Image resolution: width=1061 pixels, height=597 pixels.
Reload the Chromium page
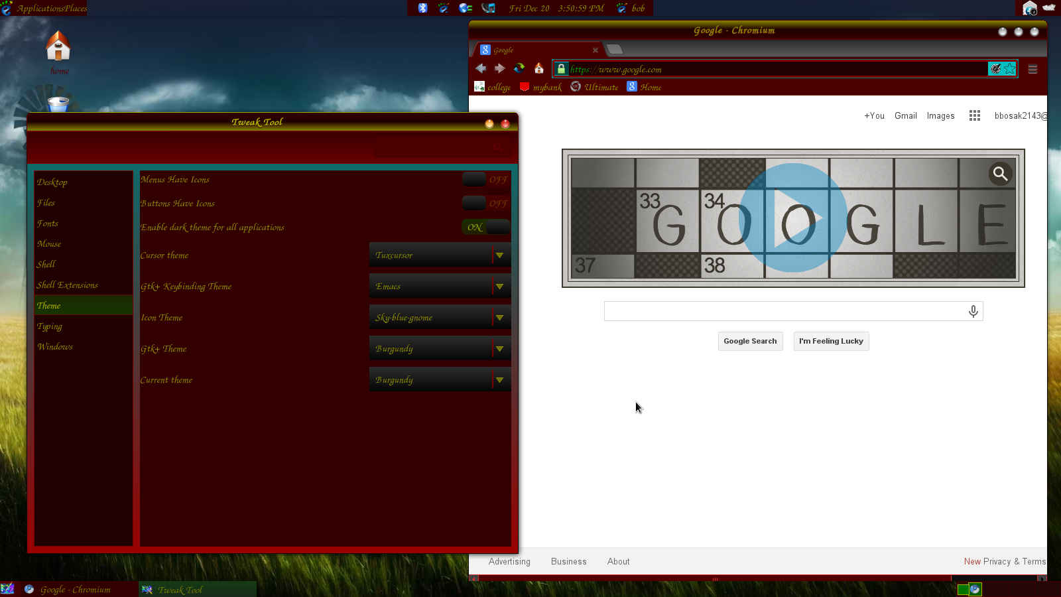coord(519,68)
